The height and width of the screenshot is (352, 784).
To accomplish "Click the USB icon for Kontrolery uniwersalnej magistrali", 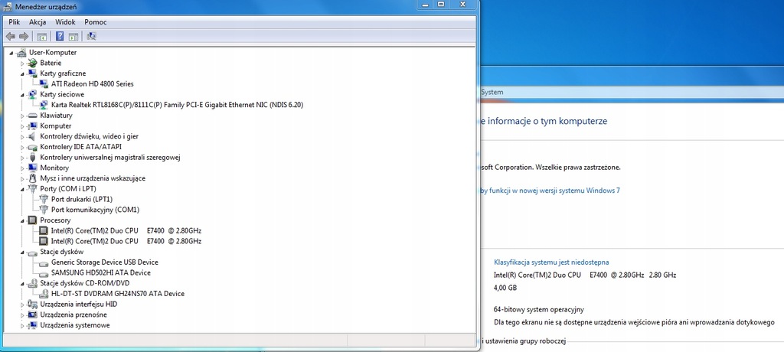I will [32, 158].
